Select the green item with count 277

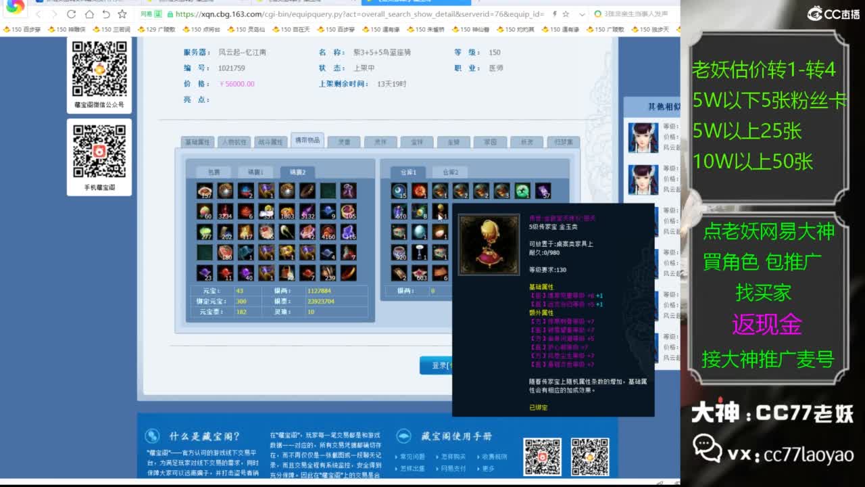point(205,232)
